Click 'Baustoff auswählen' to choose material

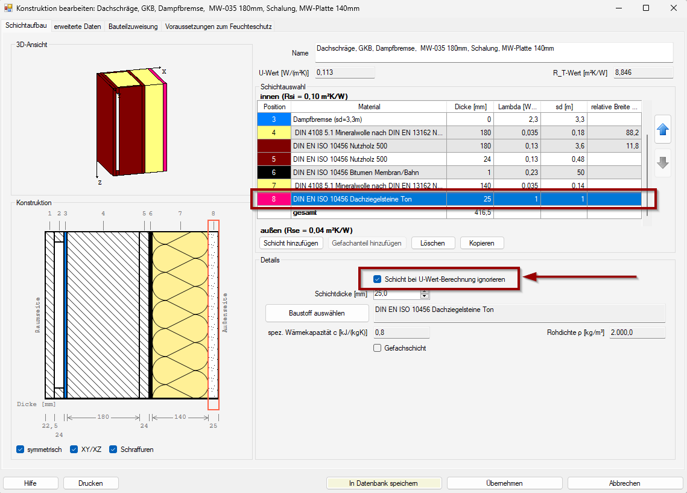317,313
